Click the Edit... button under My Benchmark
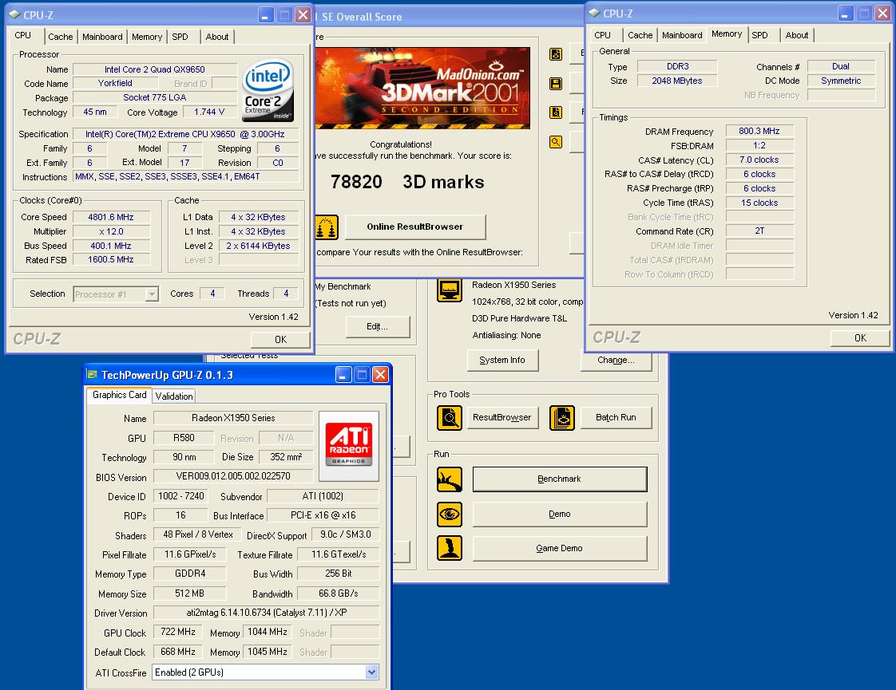 point(377,326)
